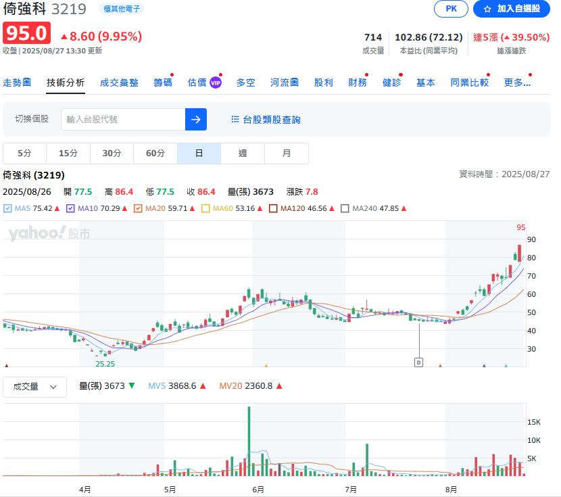Open the 成交彙整 tab
Image resolution: width=561 pixels, height=497 pixels.
(119, 82)
